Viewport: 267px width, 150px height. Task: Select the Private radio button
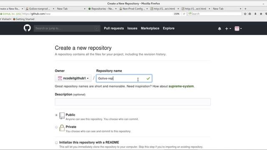(56, 127)
